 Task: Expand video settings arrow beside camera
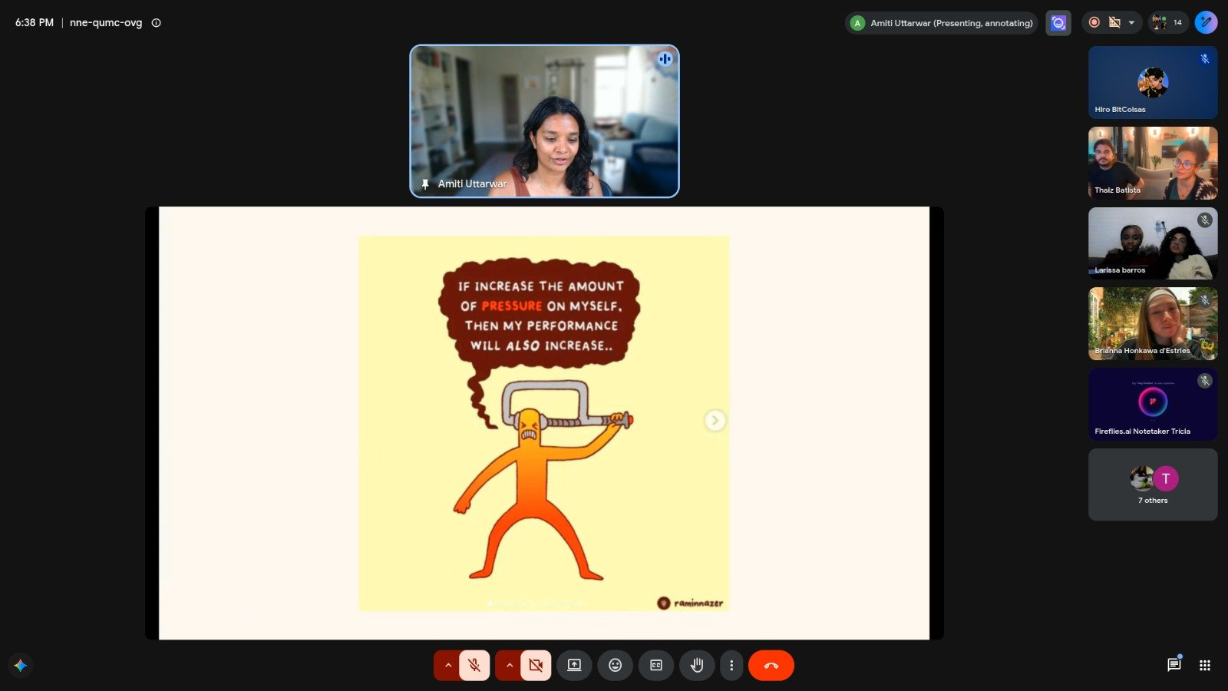(x=509, y=666)
